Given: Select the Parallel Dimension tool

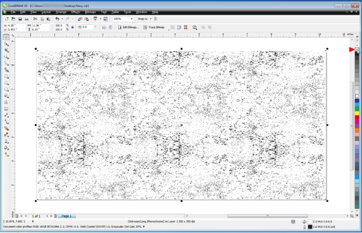Looking at the screenshot, I should pos(6,115).
